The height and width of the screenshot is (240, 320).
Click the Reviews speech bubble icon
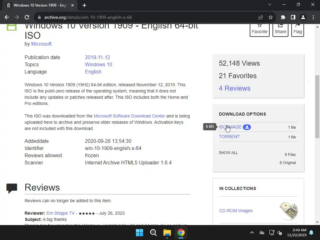pyautogui.click(x=12, y=188)
